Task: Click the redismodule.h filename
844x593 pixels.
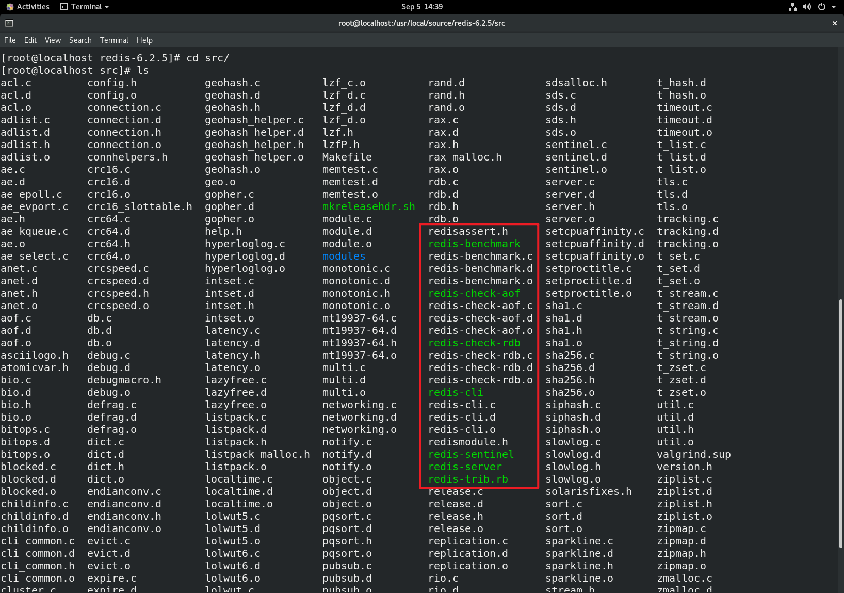Action: [x=468, y=442]
